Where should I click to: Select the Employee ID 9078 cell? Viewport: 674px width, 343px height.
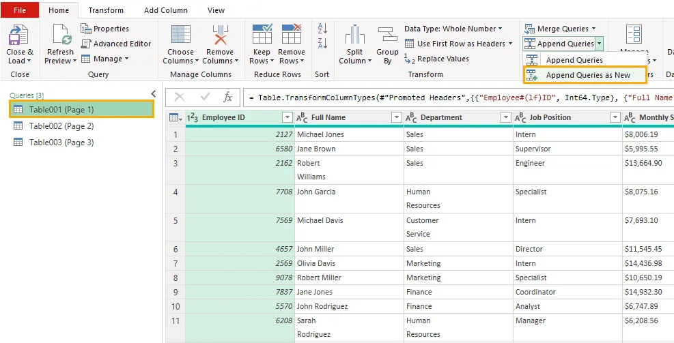click(x=240, y=278)
